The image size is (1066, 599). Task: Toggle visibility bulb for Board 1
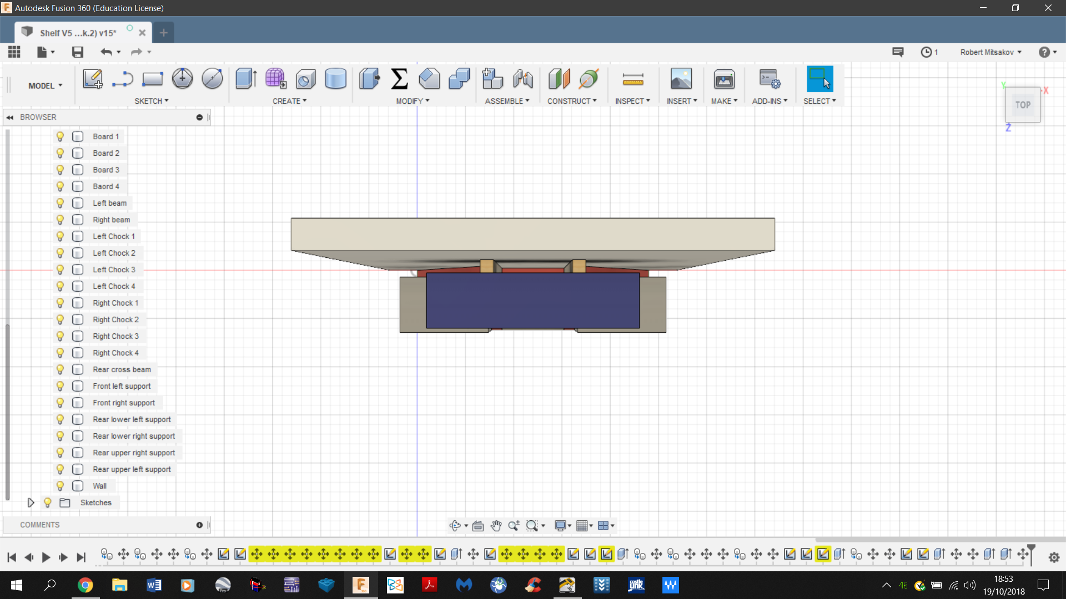(60, 136)
